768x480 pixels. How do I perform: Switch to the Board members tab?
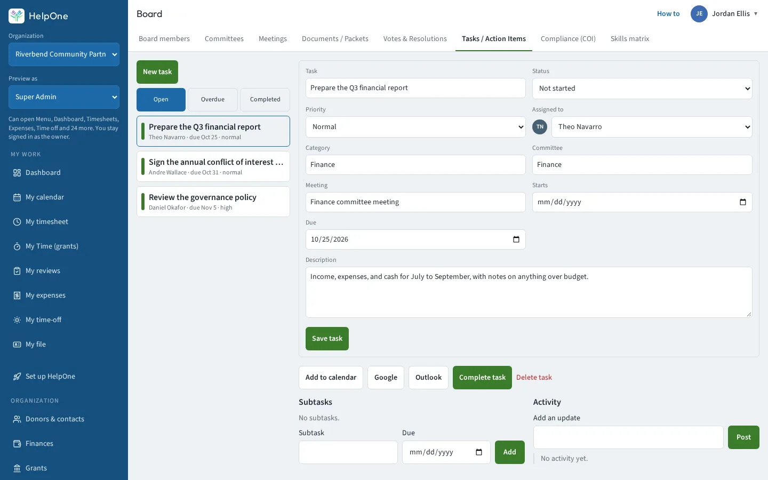tap(164, 39)
